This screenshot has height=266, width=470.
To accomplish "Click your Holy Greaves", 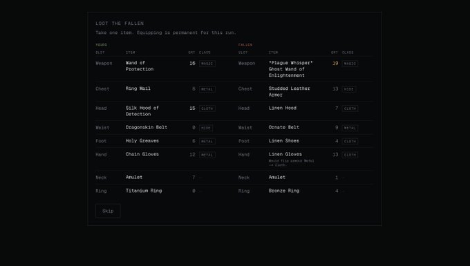I will (142, 141).
